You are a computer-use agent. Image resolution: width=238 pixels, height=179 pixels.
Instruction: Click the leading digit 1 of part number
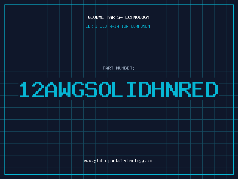click(25, 89)
